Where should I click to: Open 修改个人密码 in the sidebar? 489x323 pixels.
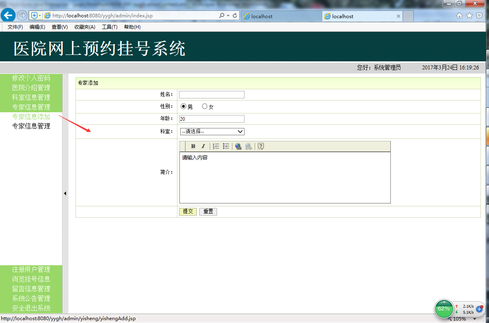[x=31, y=78]
